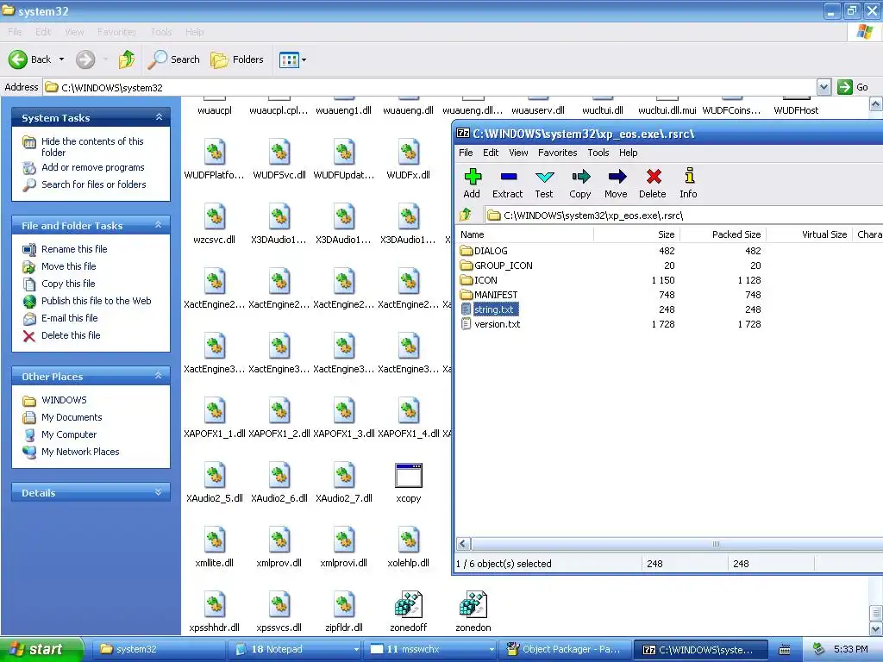Click the red Delete icon in 7-Zip

pyautogui.click(x=653, y=184)
